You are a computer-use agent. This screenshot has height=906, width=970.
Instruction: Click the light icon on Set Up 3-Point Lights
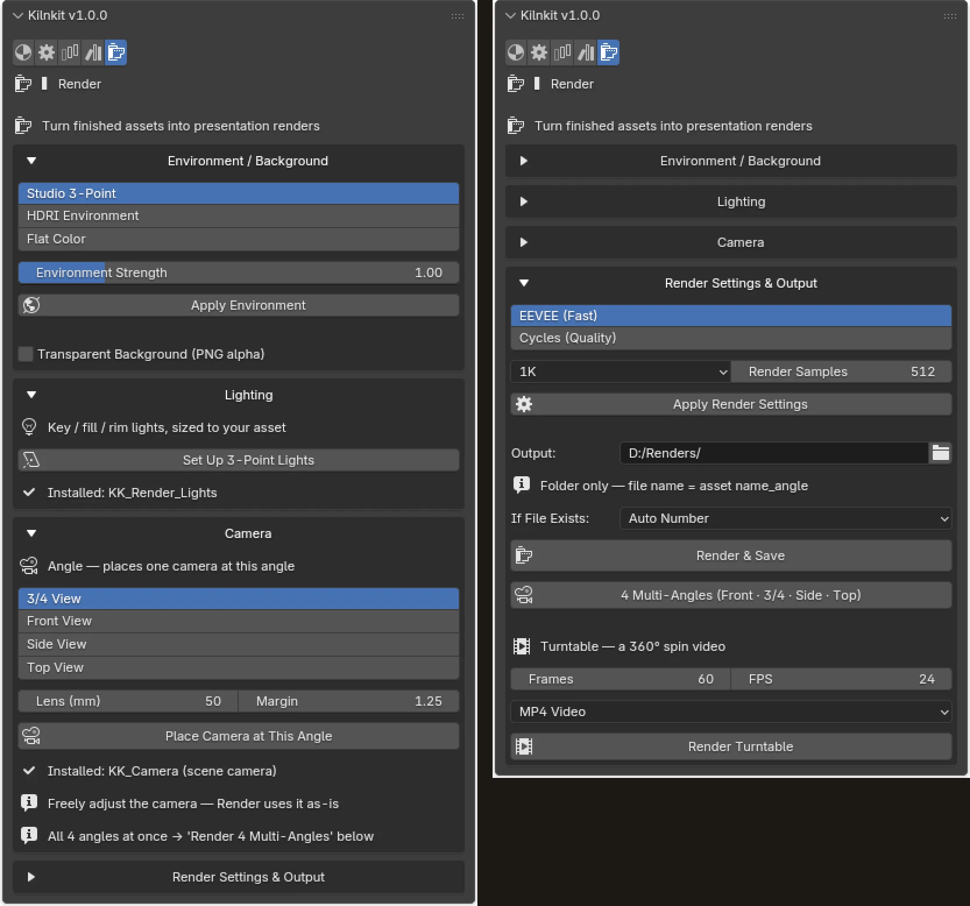31,460
